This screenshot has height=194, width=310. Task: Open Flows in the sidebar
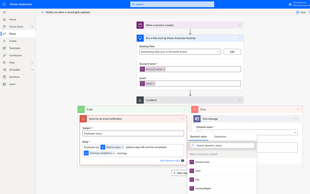tap(12, 34)
